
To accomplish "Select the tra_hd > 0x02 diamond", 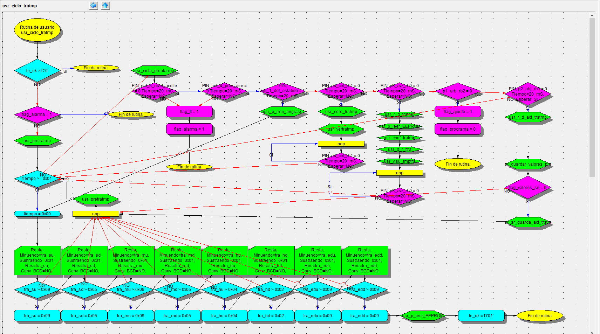I will pos(271,290).
